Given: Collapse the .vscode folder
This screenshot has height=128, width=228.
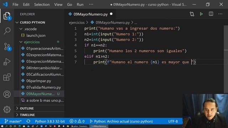Looking at the screenshot, I should click(30, 29).
